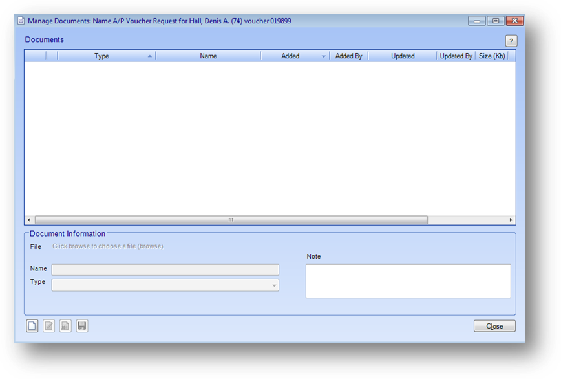This screenshot has height=379, width=561.
Task: Click the horizontal scrollbar left arrow
Action: point(29,220)
